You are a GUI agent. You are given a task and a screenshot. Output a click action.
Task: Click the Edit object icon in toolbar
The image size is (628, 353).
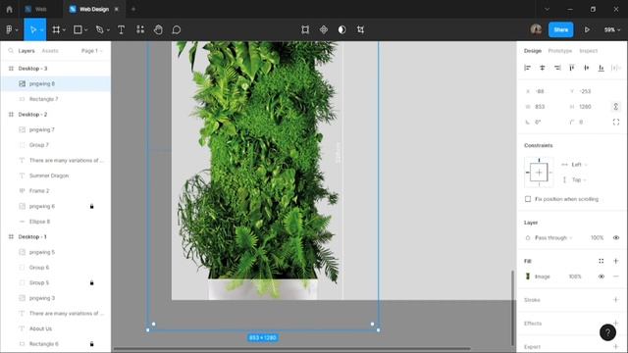click(x=305, y=29)
